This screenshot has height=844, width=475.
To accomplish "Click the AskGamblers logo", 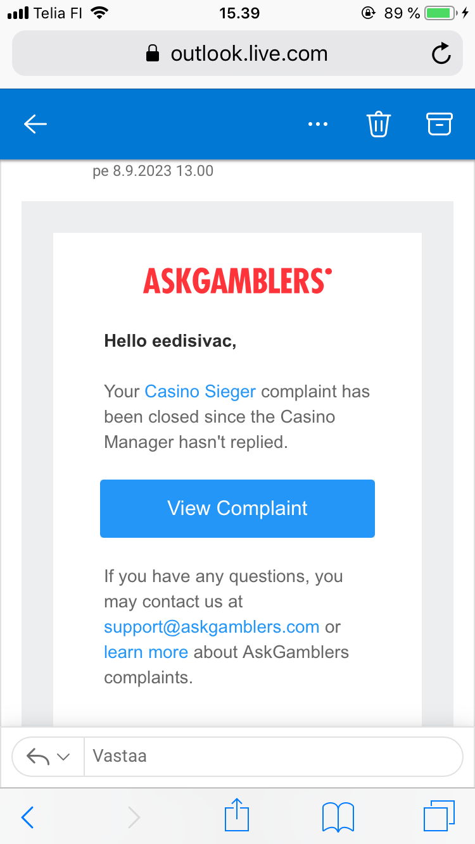I will (237, 280).
